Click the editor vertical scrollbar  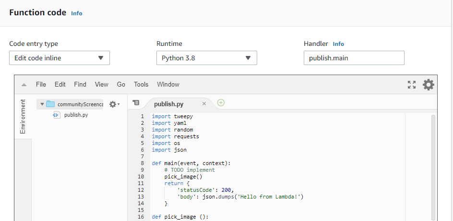coord(433,167)
